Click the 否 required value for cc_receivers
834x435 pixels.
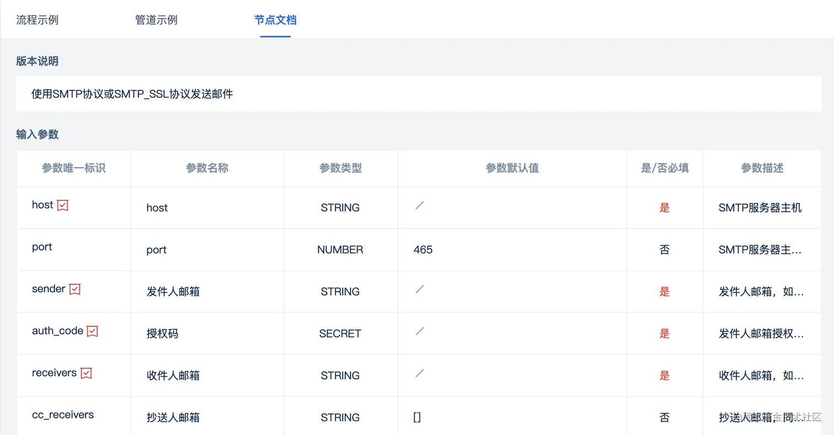point(665,417)
